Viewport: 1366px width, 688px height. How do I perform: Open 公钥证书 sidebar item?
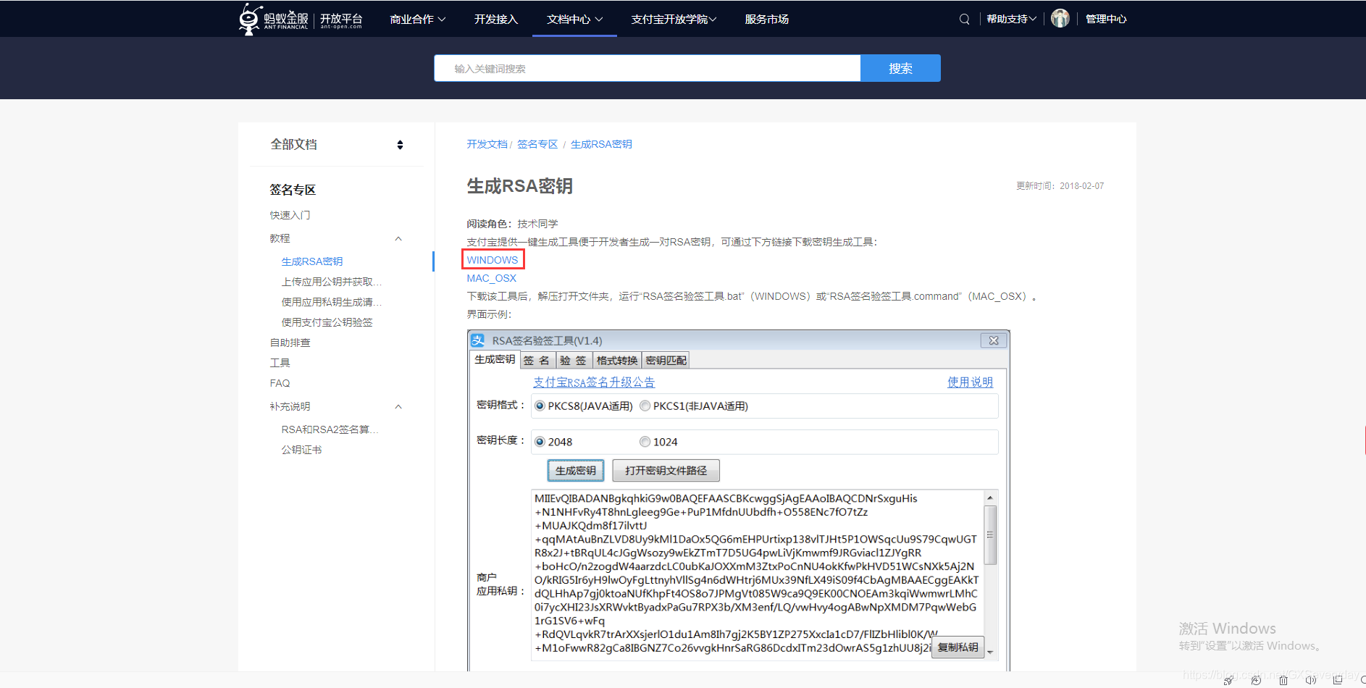point(301,450)
